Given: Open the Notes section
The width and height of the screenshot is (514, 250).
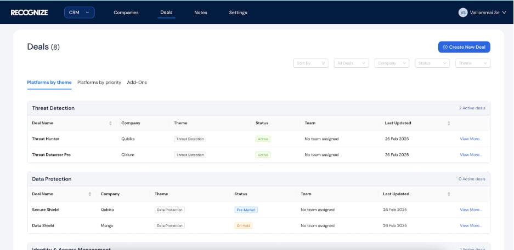Looking at the screenshot, I should (201, 13).
